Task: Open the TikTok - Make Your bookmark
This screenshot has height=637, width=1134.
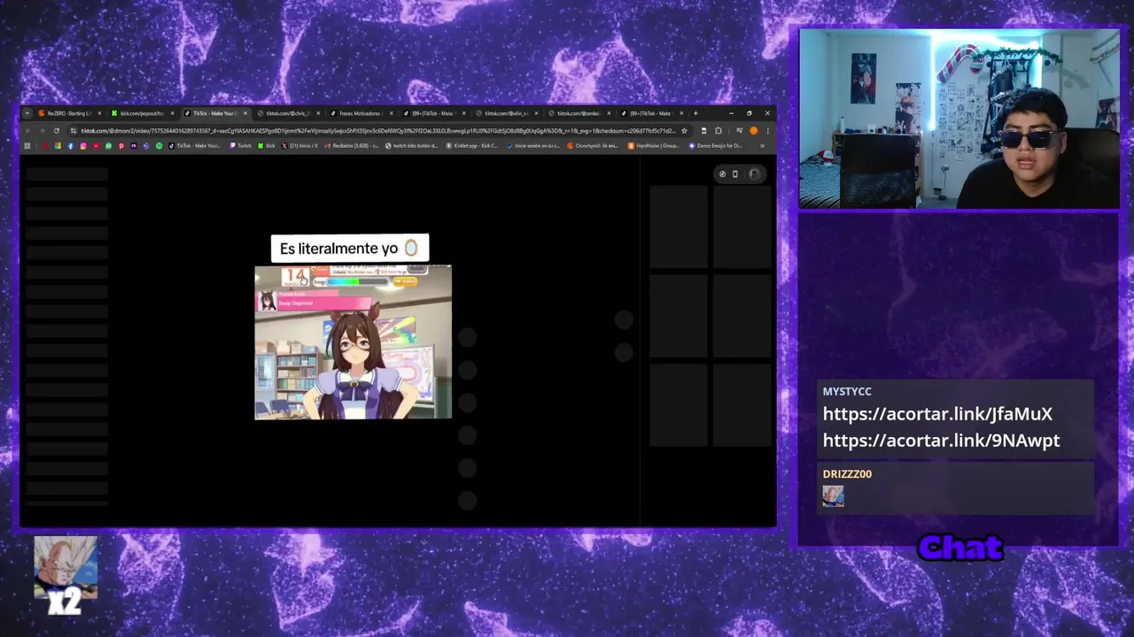Action: pos(195,145)
